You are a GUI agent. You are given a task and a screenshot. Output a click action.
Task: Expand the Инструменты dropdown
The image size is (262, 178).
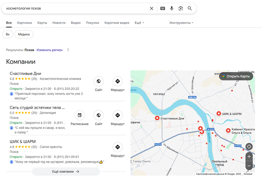tap(181, 23)
